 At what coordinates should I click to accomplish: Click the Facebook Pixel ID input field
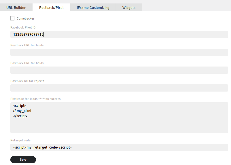coord(119,35)
